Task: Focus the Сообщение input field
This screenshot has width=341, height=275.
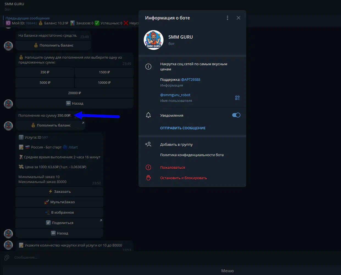Action: (x=176, y=257)
